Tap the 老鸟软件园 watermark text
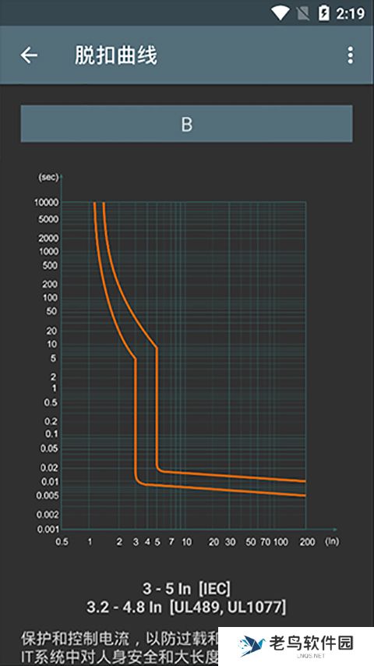The image size is (374, 666). click(x=311, y=643)
